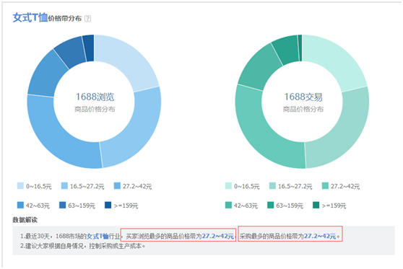This screenshot has height=269, width=403.
Task: Select the darkest blue >=159元 slice in browse donut
Action: click(x=89, y=48)
